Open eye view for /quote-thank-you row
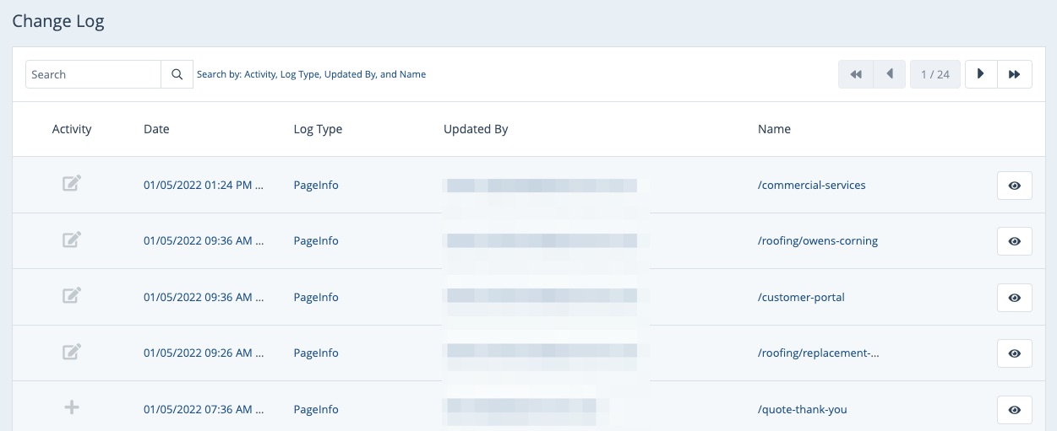 (1014, 410)
